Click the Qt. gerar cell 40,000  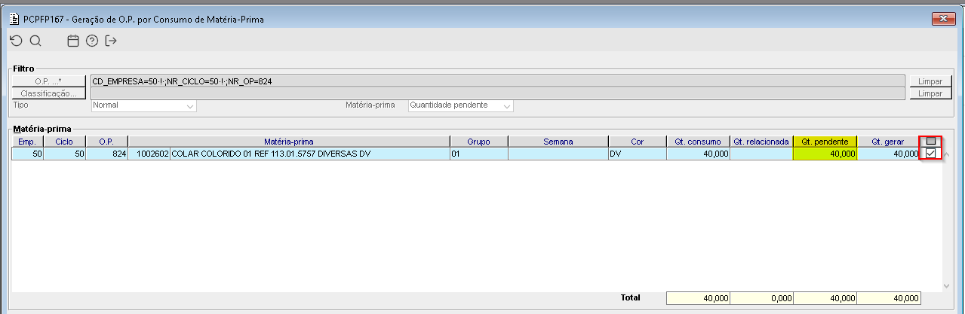point(888,154)
